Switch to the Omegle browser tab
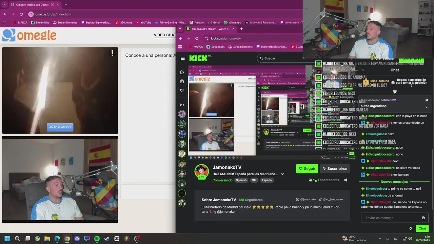Image resolution: width=434 pixels, height=244 pixels. click(34, 5)
